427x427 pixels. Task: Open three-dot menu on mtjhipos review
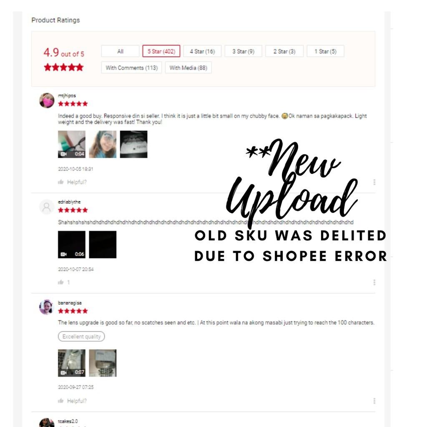pos(374,182)
